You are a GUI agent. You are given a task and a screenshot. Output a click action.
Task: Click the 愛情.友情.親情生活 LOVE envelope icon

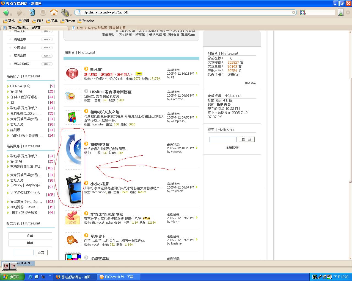click(x=73, y=218)
